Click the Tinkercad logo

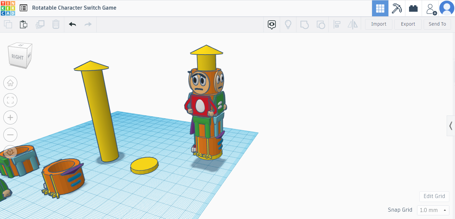tap(8, 8)
